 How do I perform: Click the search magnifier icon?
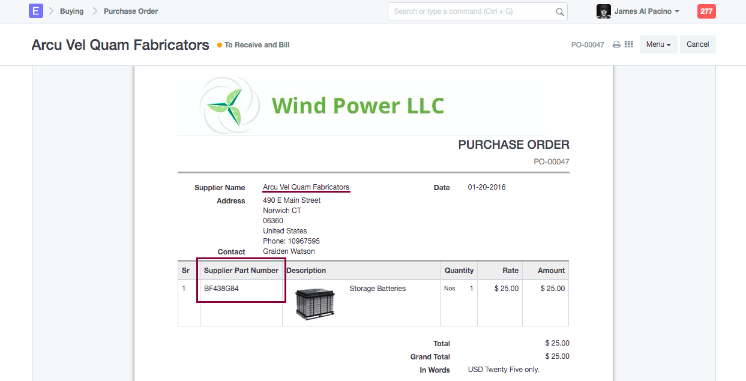point(559,11)
